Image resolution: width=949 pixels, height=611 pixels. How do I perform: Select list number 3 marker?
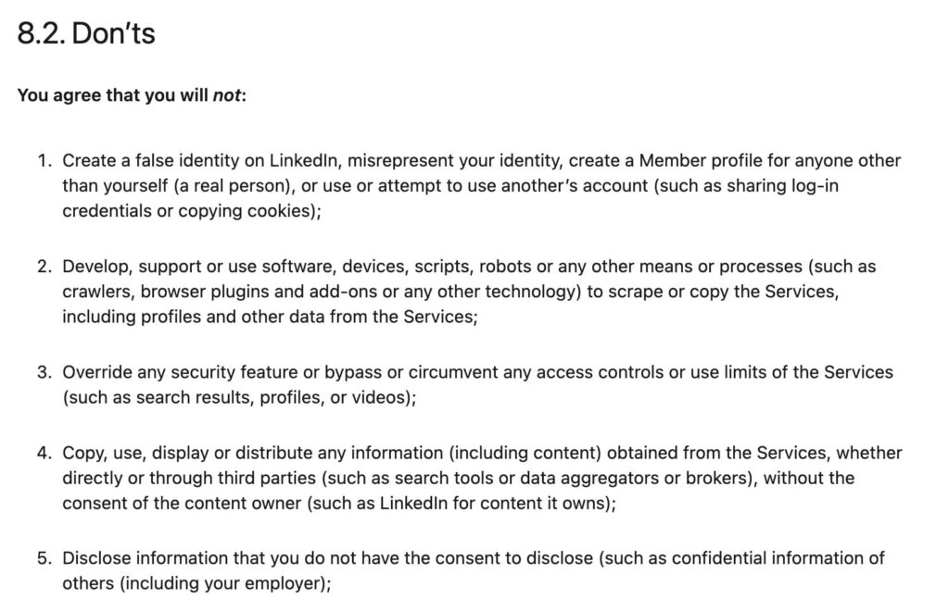click(x=44, y=372)
